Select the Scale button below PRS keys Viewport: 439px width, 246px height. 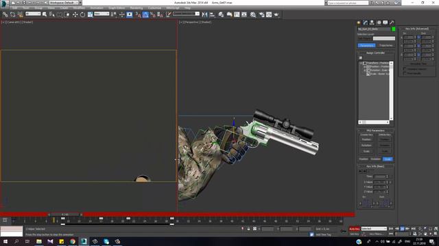click(388, 159)
